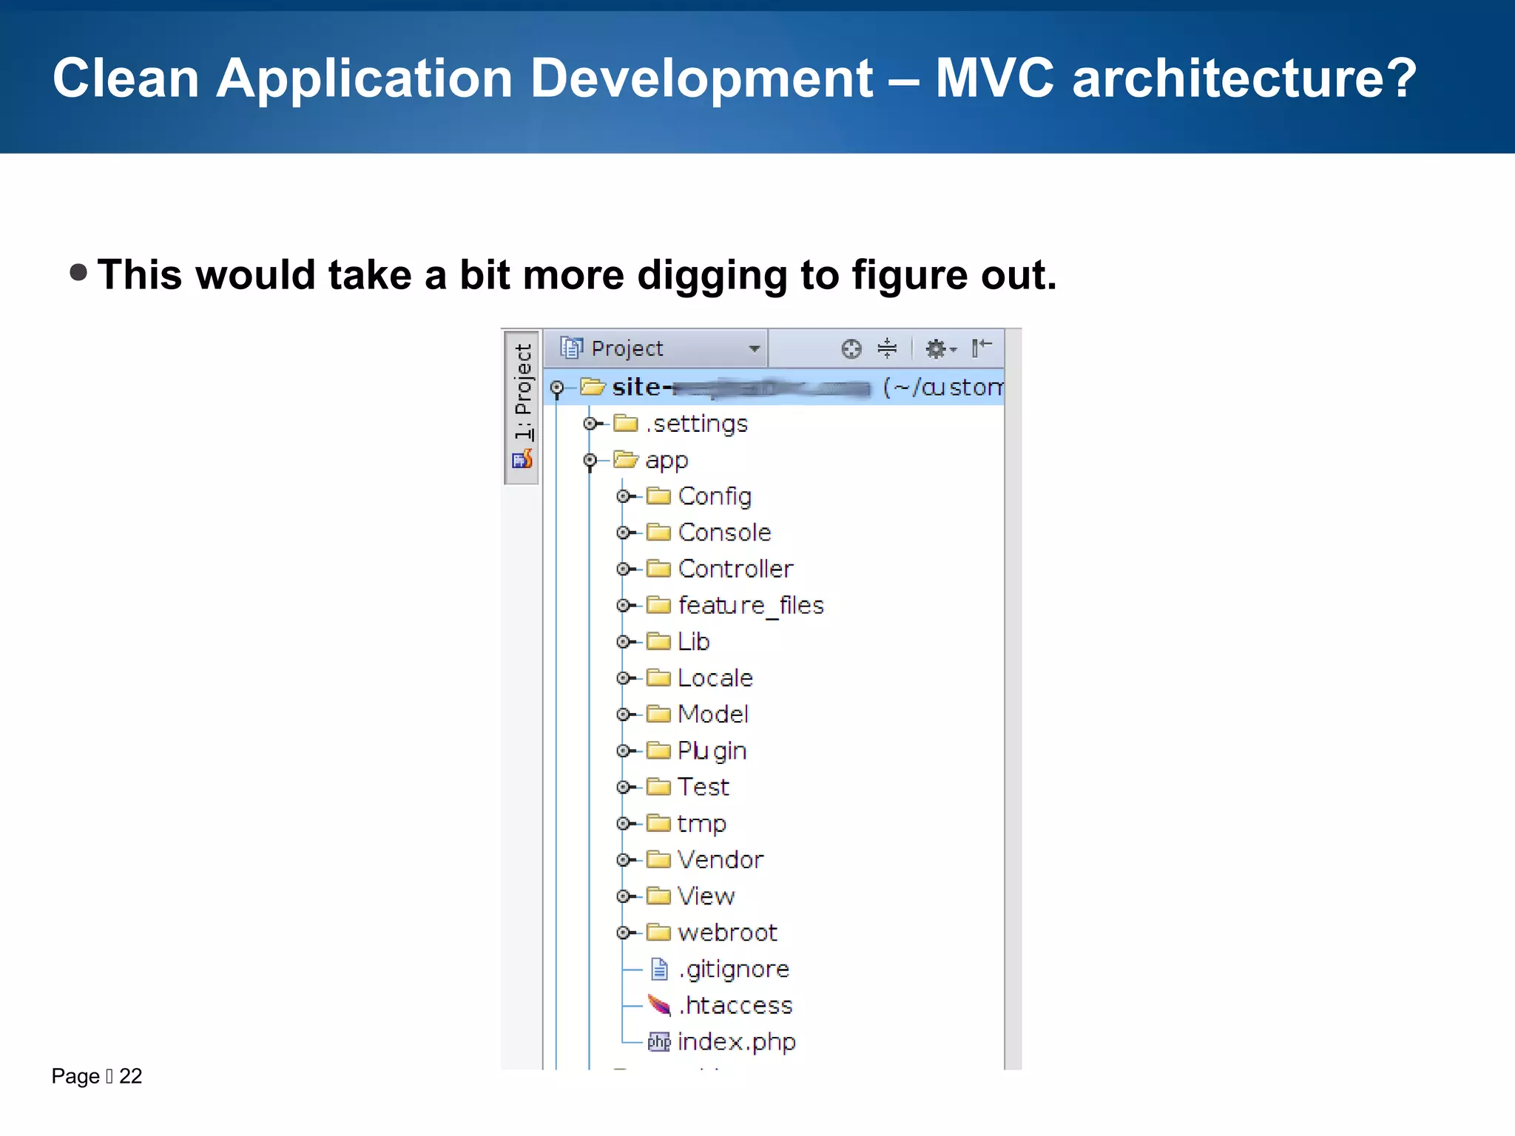Select the Vendor folder

(x=720, y=860)
